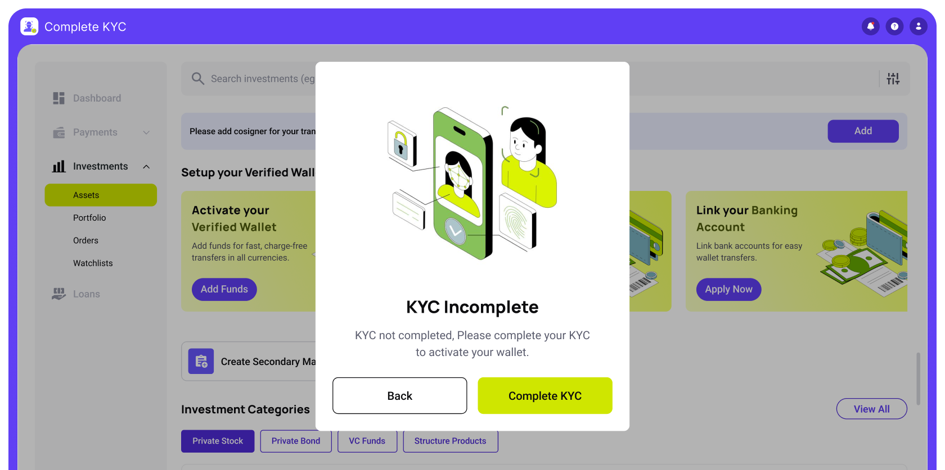Click the Complete KYC app logo
This screenshot has height=470, width=945.
[x=29, y=26]
